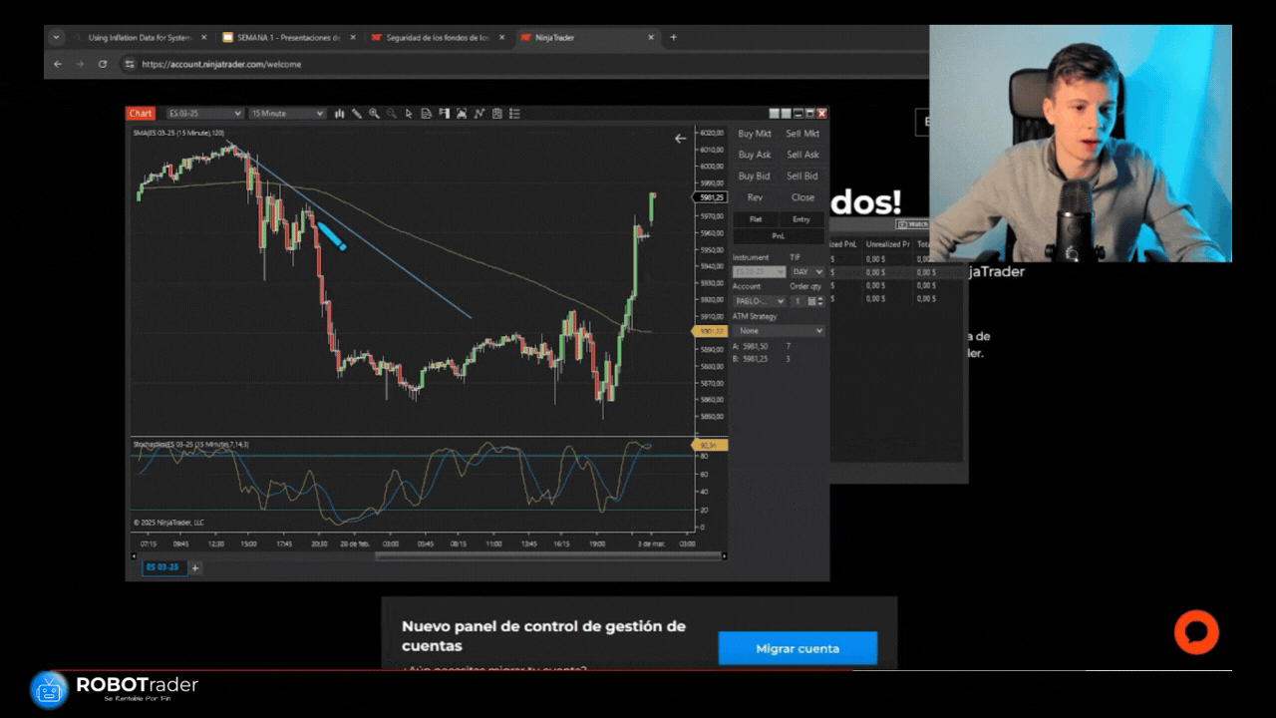Select the NinjaTrader browser tab
This screenshot has height=718, width=1276.
pyautogui.click(x=588, y=37)
